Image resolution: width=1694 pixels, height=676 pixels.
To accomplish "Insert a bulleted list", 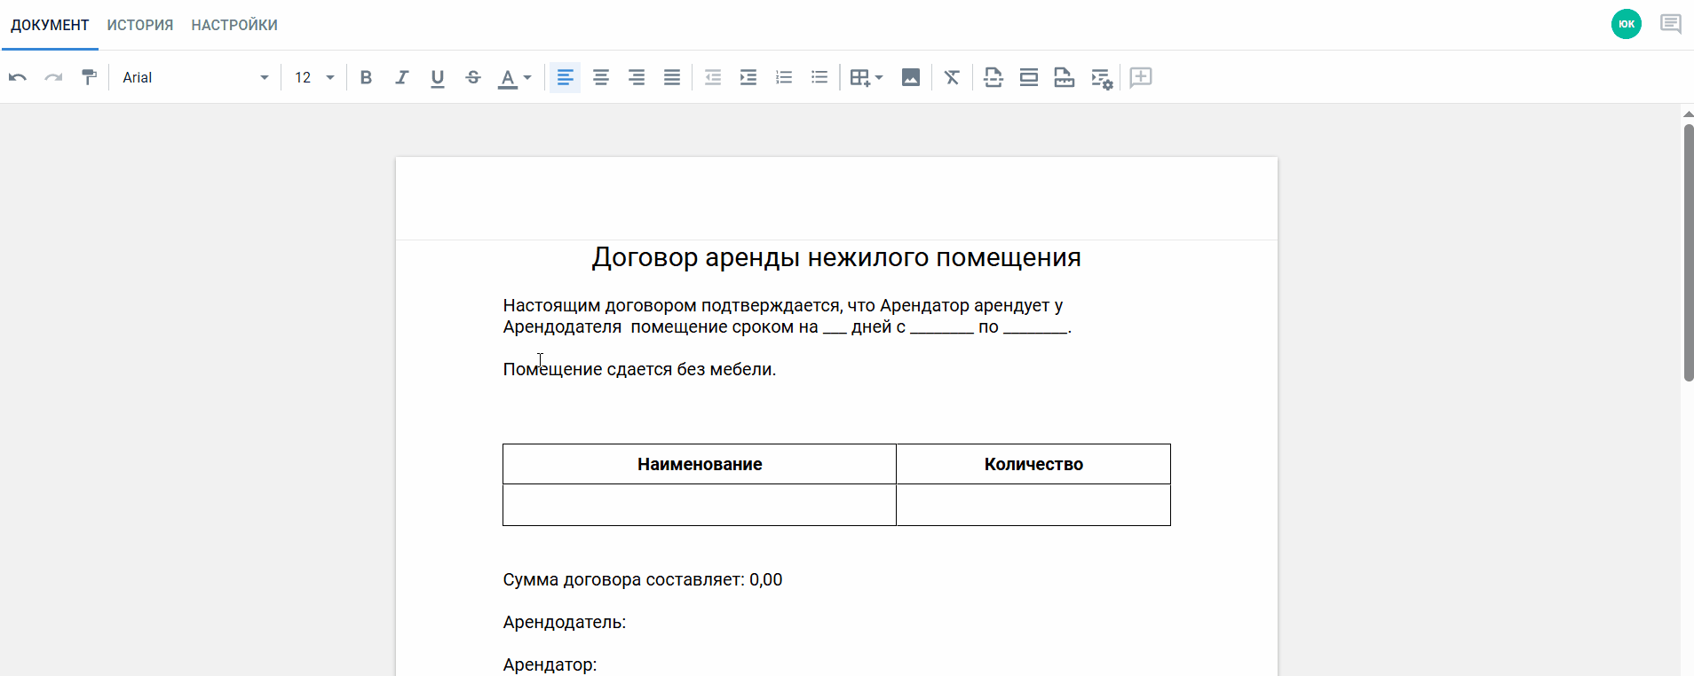I will click(x=819, y=77).
